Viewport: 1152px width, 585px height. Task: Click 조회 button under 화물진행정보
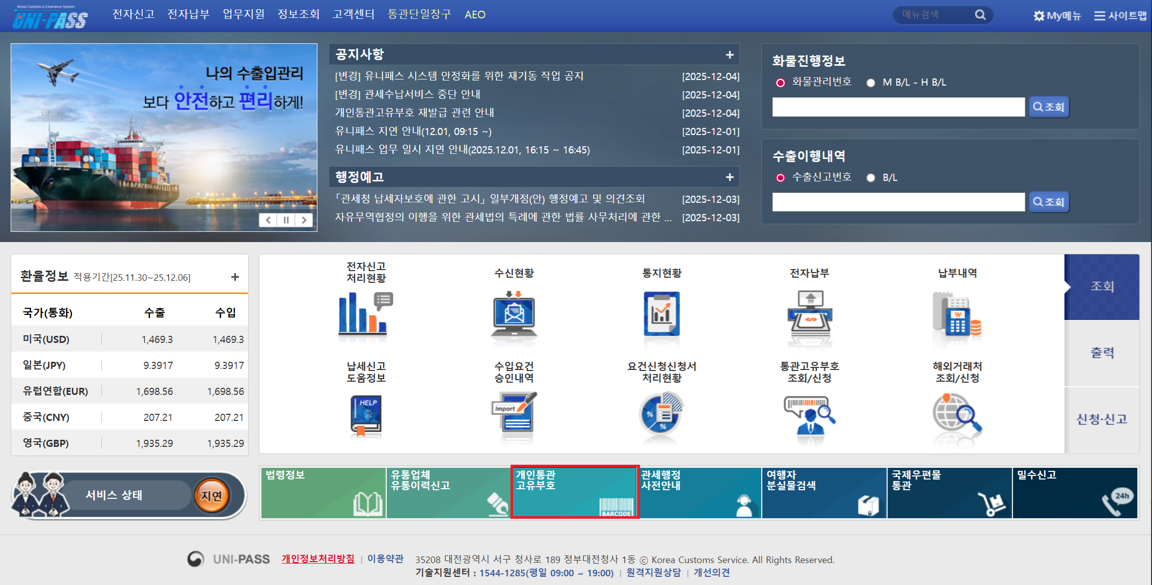[x=1049, y=107]
